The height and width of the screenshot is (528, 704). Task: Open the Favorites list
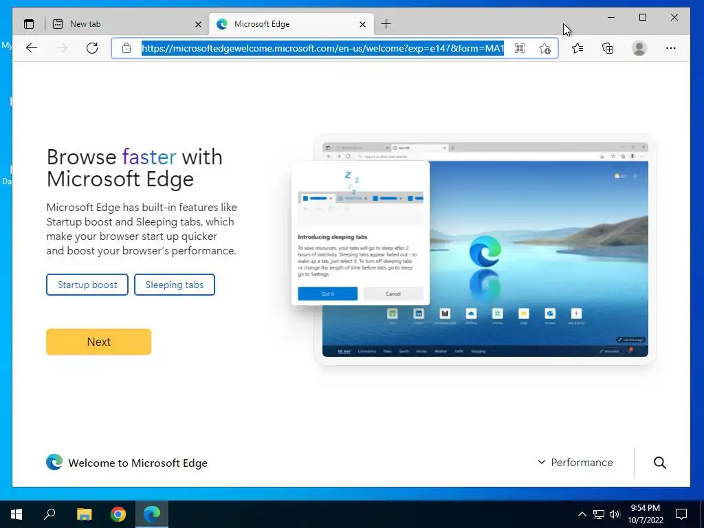577,48
